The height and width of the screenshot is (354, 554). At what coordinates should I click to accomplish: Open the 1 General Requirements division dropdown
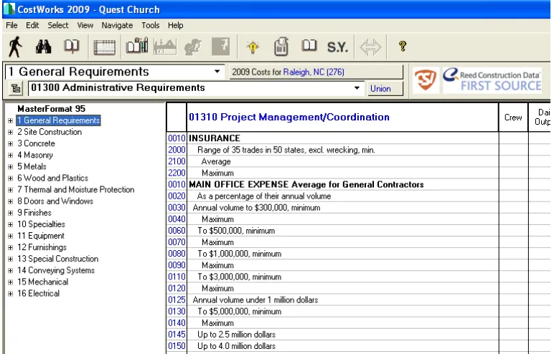coord(217,72)
